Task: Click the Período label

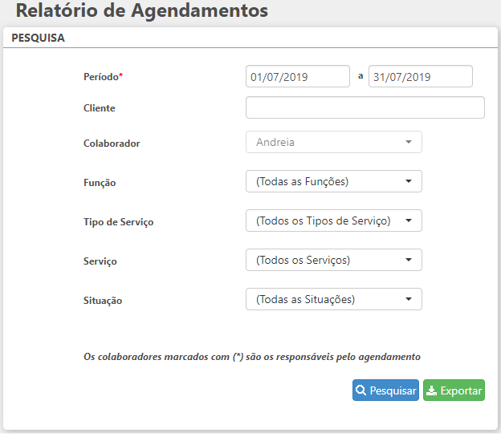Action: pos(103,76)
